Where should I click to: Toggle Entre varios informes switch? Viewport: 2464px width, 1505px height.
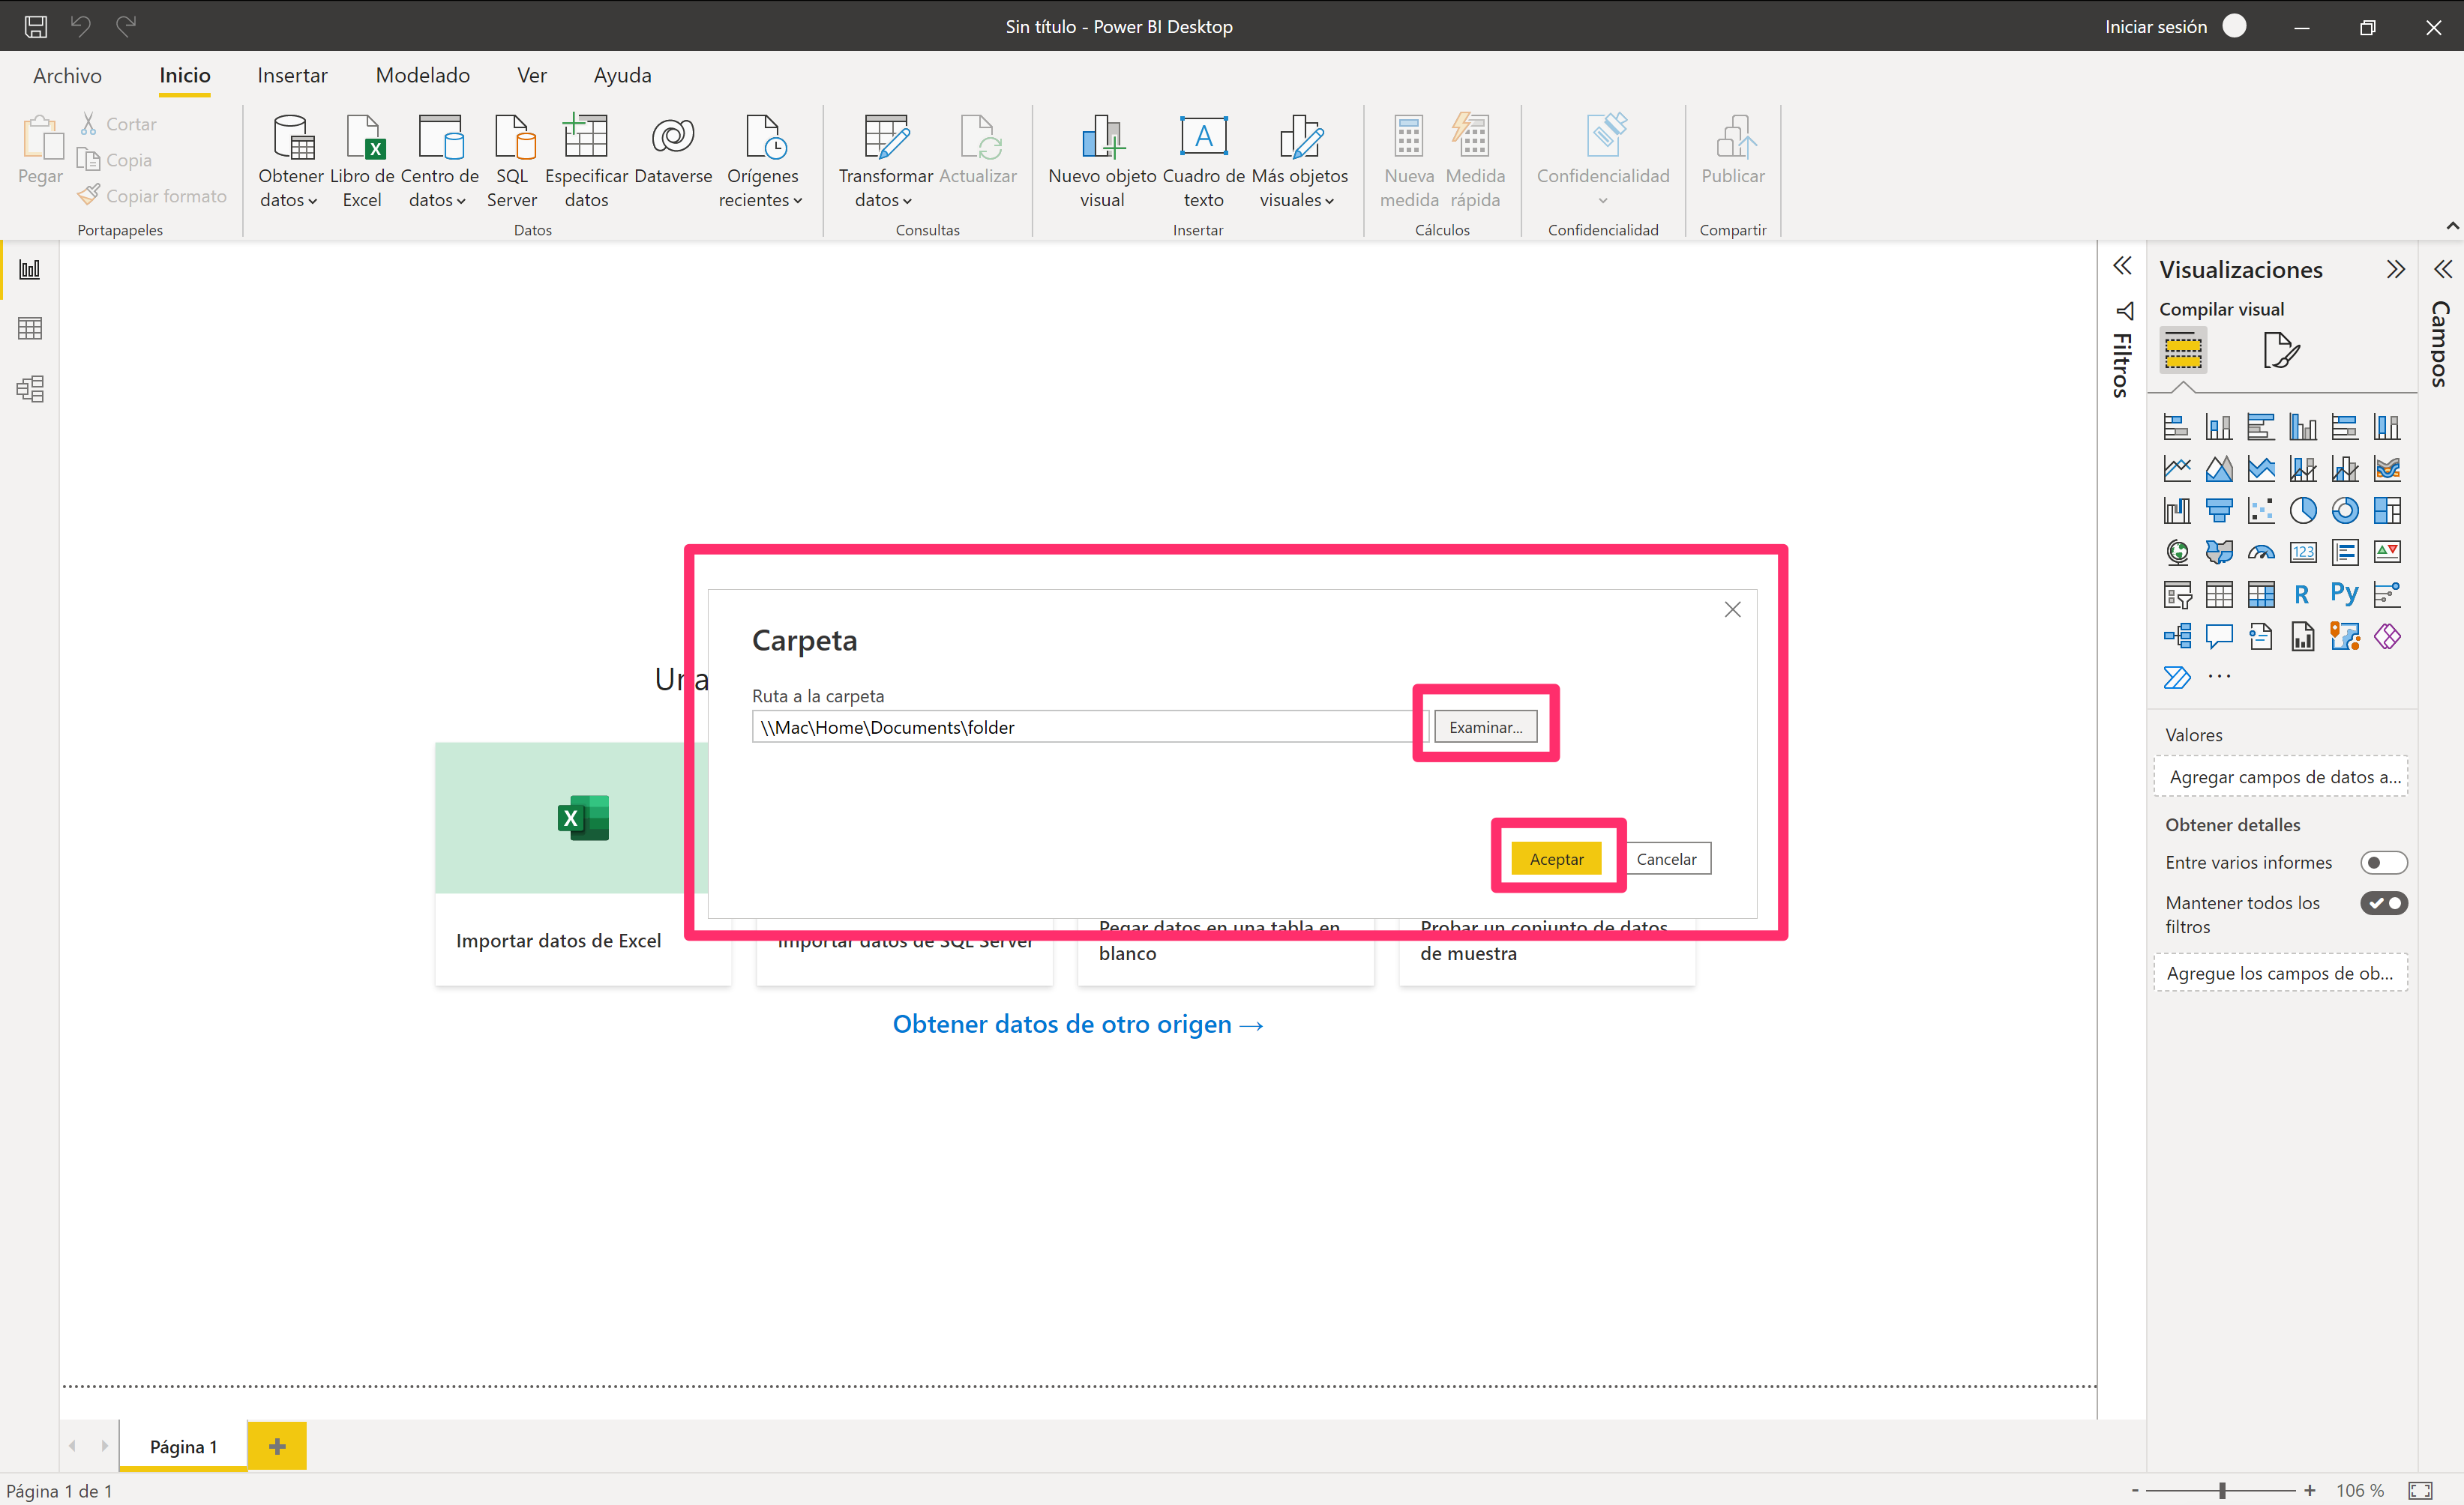(2384, 863)
